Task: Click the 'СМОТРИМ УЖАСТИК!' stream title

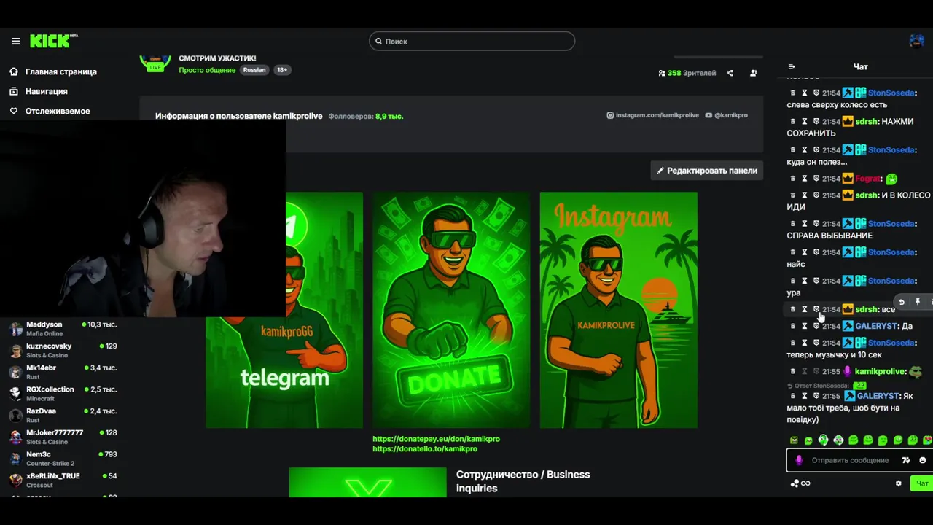Action: pyautogui.click(x=217, y=58)
